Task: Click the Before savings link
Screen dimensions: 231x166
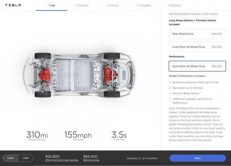Action: [x=92, y=160]
